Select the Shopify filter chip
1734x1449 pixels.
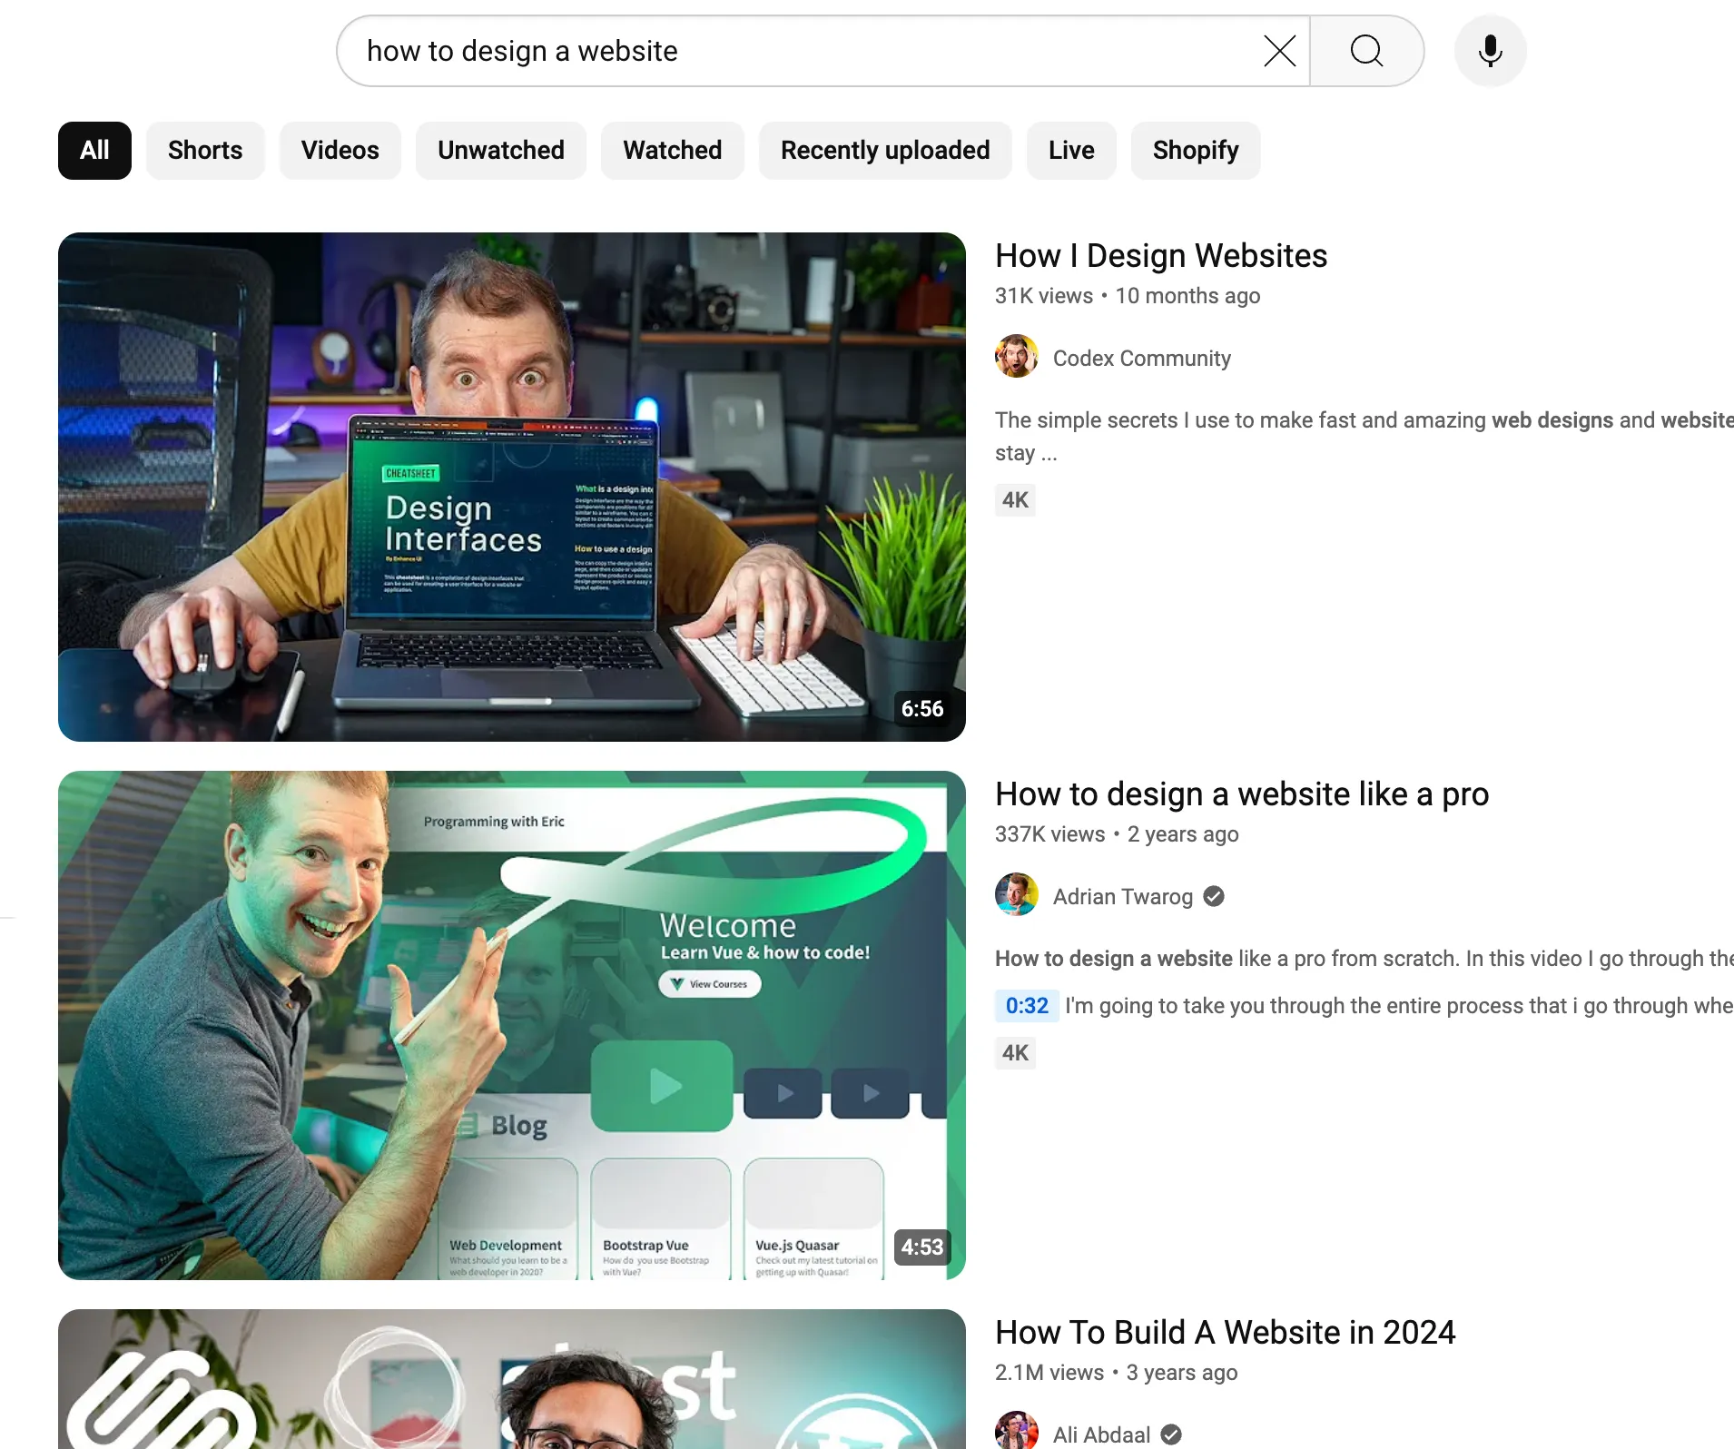point(1196,151)
